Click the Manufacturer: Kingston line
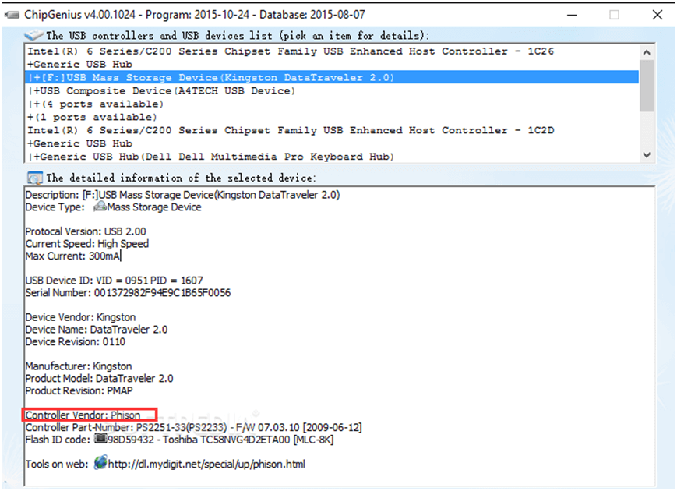 click(x=79, y=366)
